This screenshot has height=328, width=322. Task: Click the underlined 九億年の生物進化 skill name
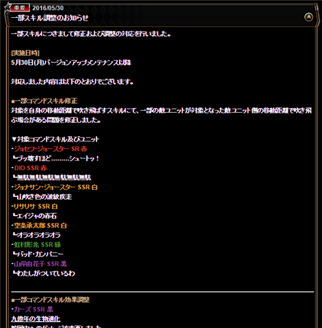[36, 318]
